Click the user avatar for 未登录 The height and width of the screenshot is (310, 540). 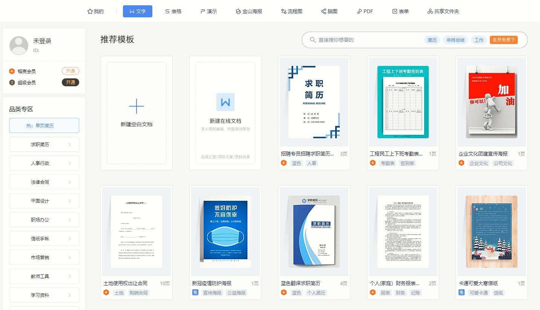click(18, 45)
